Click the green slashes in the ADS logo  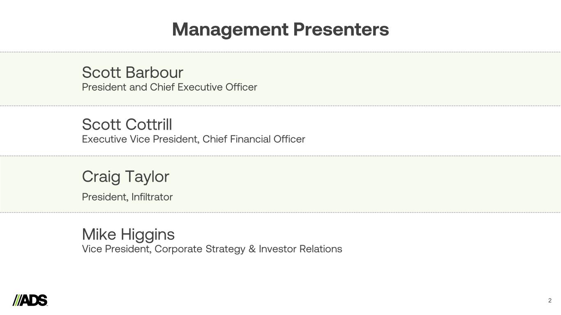point(16,300)
